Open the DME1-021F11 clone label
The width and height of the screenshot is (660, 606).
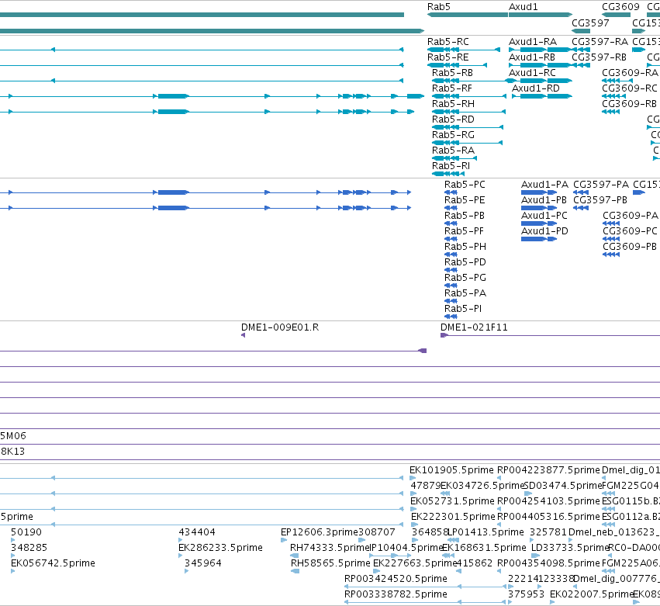(x=474, y=327)
